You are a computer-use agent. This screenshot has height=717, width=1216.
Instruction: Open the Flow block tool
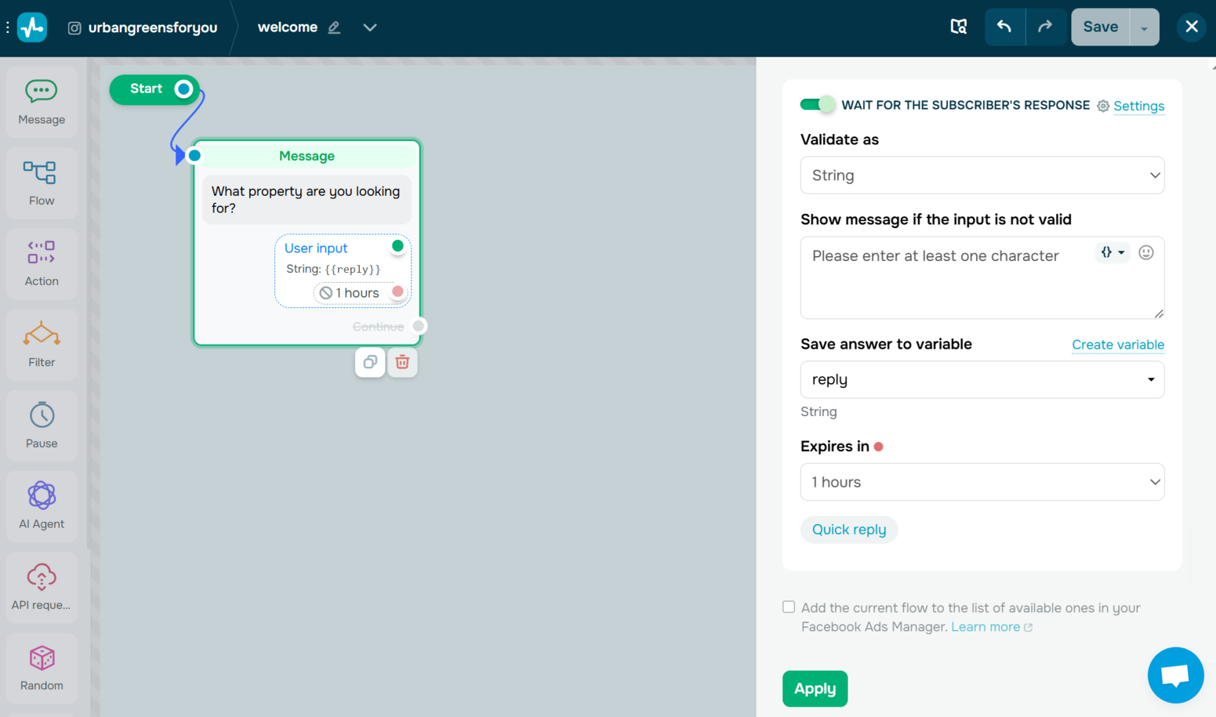tap(41, 182)
